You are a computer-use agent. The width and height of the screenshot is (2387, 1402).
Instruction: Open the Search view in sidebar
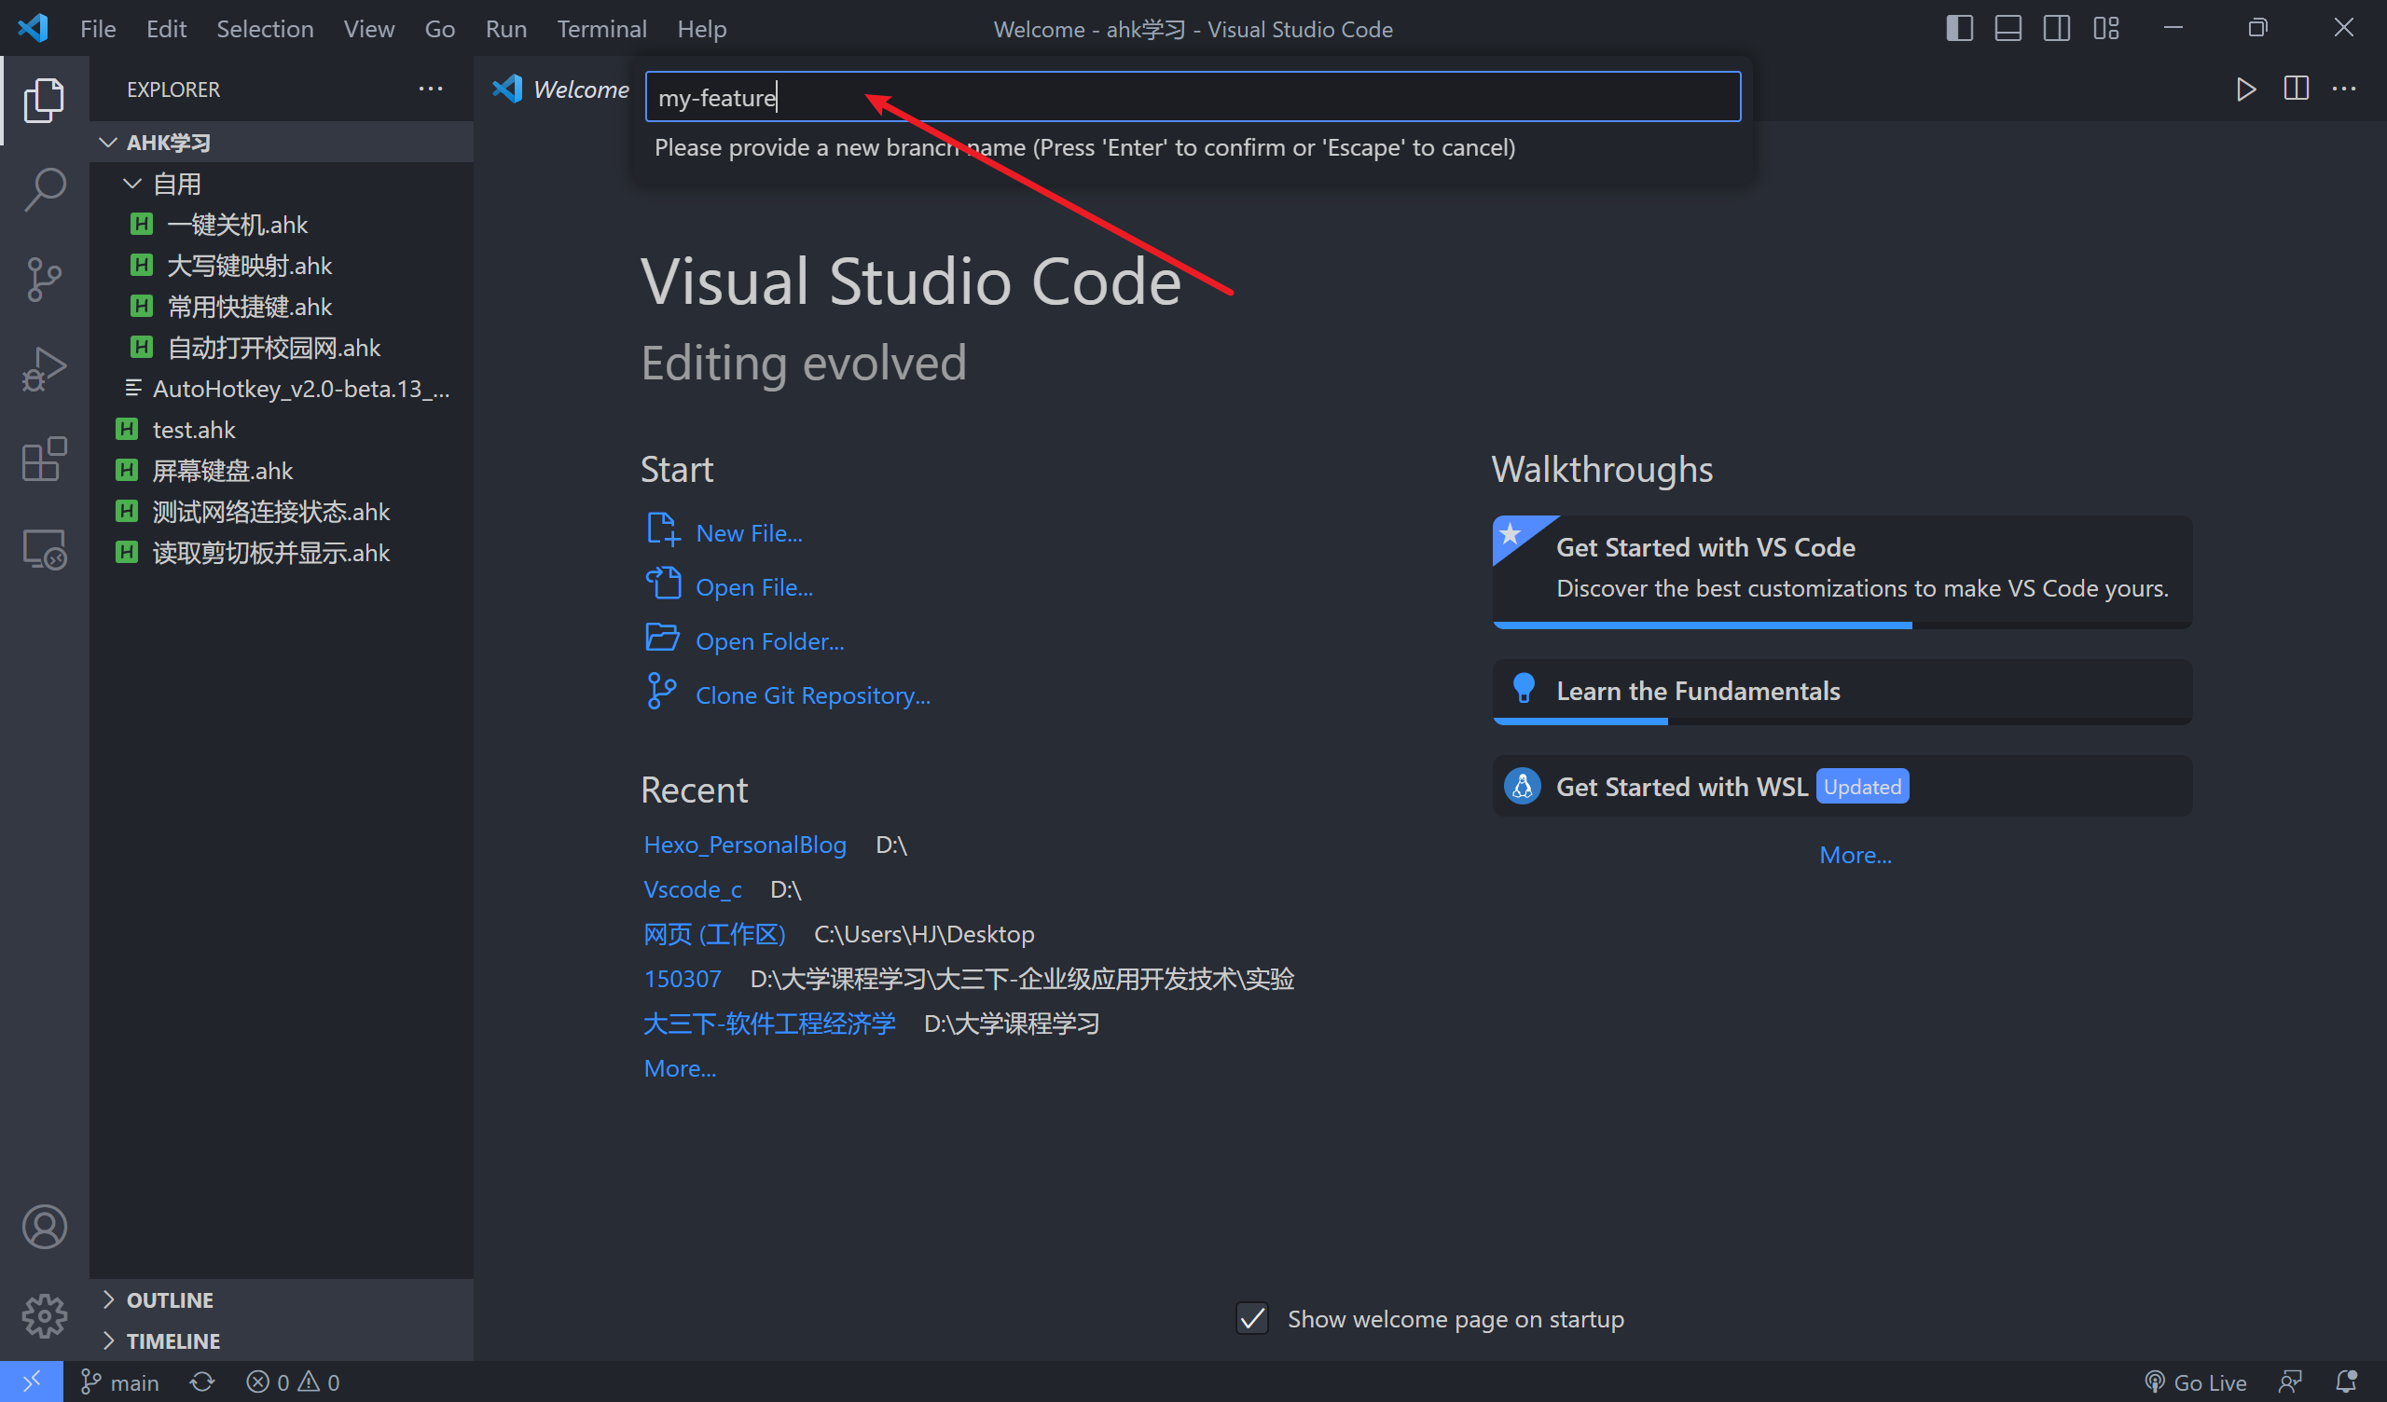(x=44, y=188)
